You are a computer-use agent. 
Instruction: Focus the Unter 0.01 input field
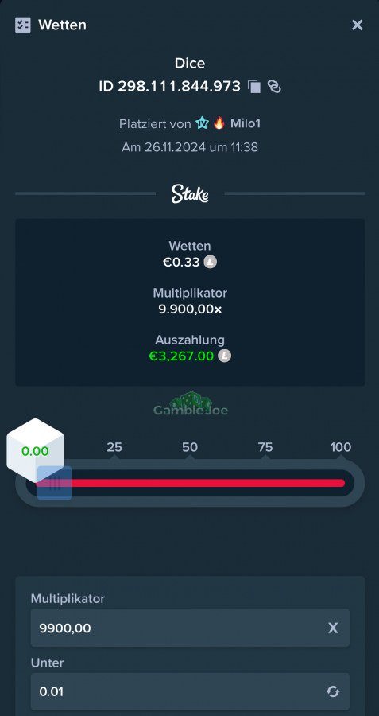tap(190, 691)
